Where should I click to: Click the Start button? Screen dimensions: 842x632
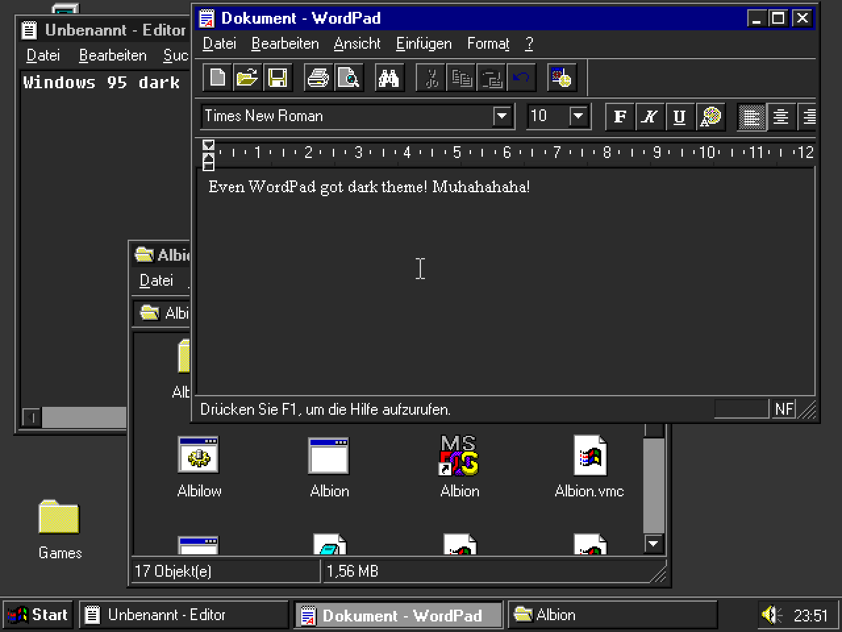point(38,615)
